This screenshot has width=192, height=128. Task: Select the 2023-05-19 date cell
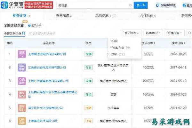[x=179, y=81]
